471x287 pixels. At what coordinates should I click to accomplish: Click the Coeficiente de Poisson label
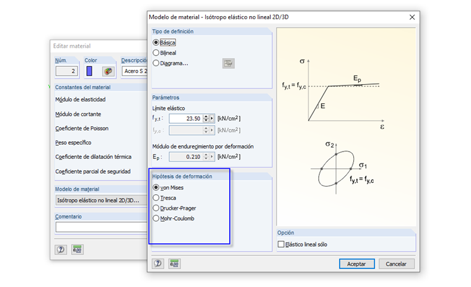tap(82, 129)
